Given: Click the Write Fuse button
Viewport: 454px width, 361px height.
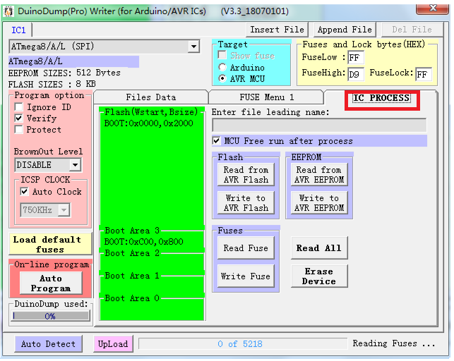Looking at the screenshot, I should [x=246, y=276].
